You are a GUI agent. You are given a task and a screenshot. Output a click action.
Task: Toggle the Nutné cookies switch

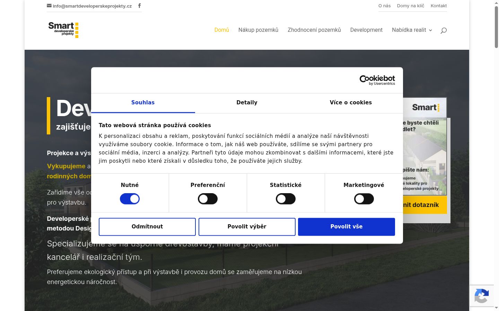point(130,199)
